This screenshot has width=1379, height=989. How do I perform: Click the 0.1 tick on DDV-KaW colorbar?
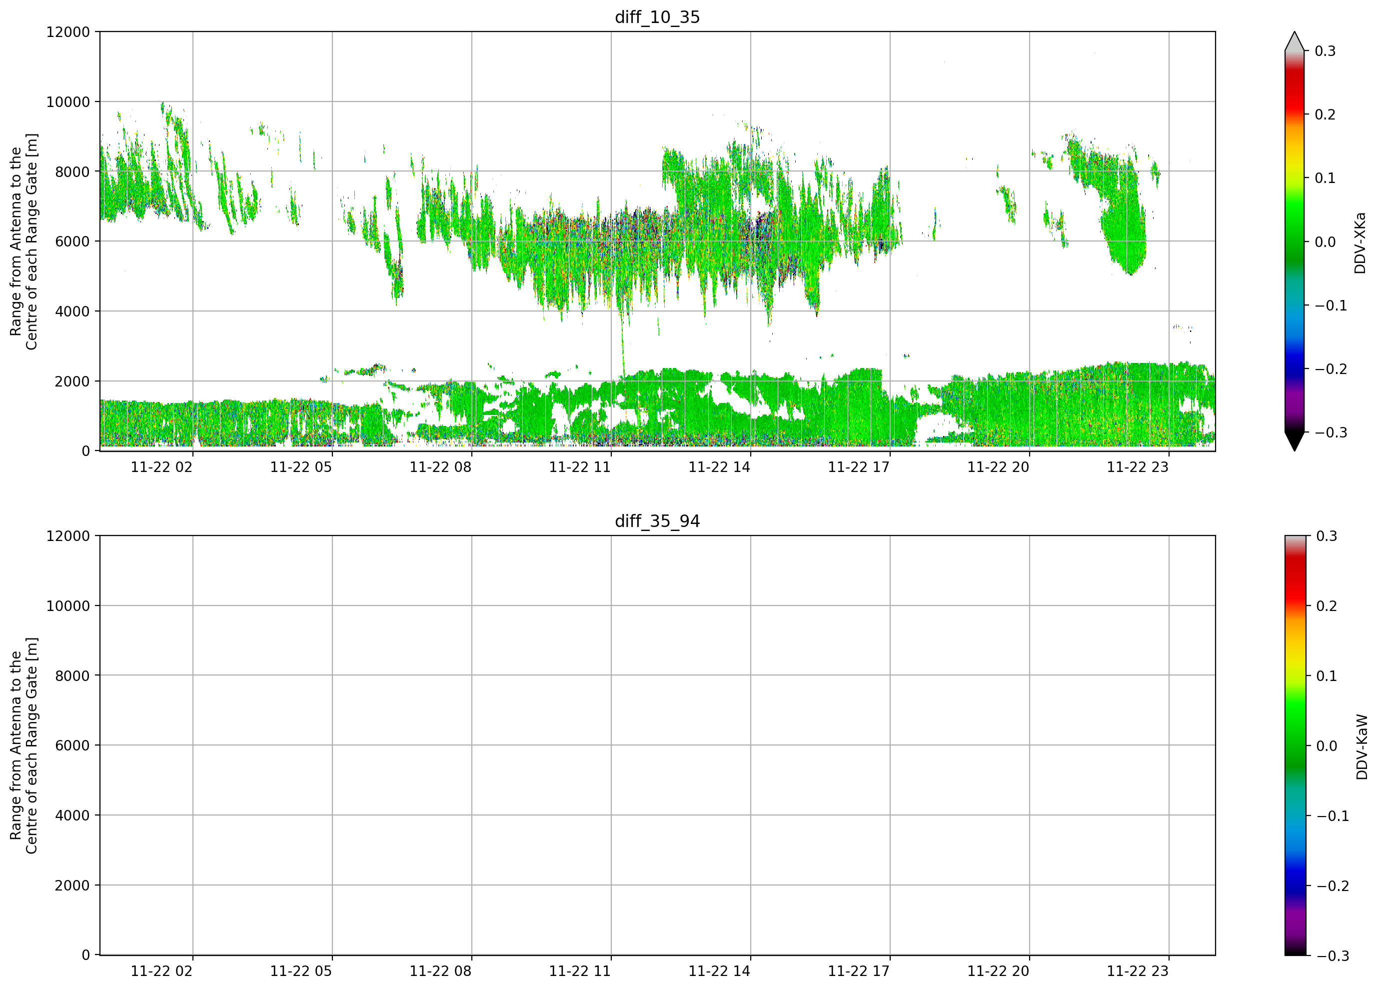pos(1326,676)
